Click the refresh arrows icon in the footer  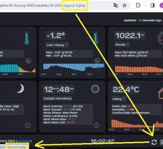click(154, 142)
